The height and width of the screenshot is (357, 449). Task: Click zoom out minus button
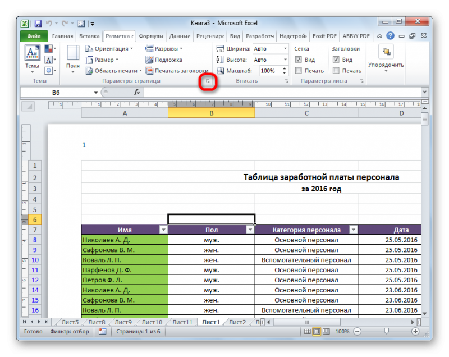pyautogui.click(x=357, y=332)
